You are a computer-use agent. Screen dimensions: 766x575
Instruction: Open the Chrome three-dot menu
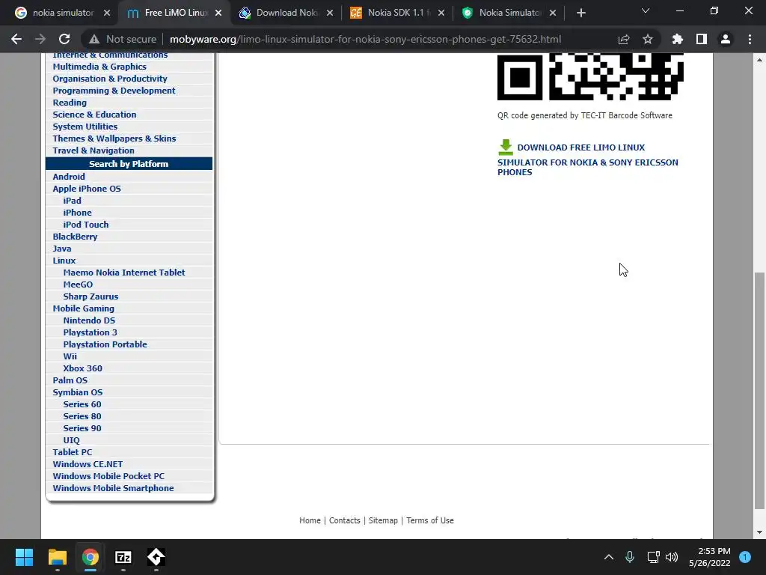click(750, 39)
